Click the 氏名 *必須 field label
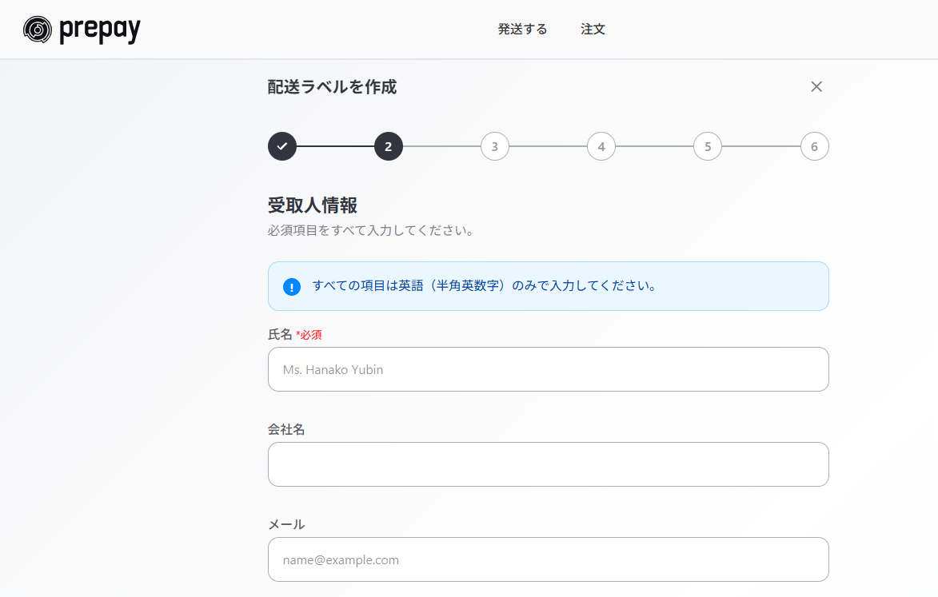Screen dimensions: 938x597 [295, 335]
